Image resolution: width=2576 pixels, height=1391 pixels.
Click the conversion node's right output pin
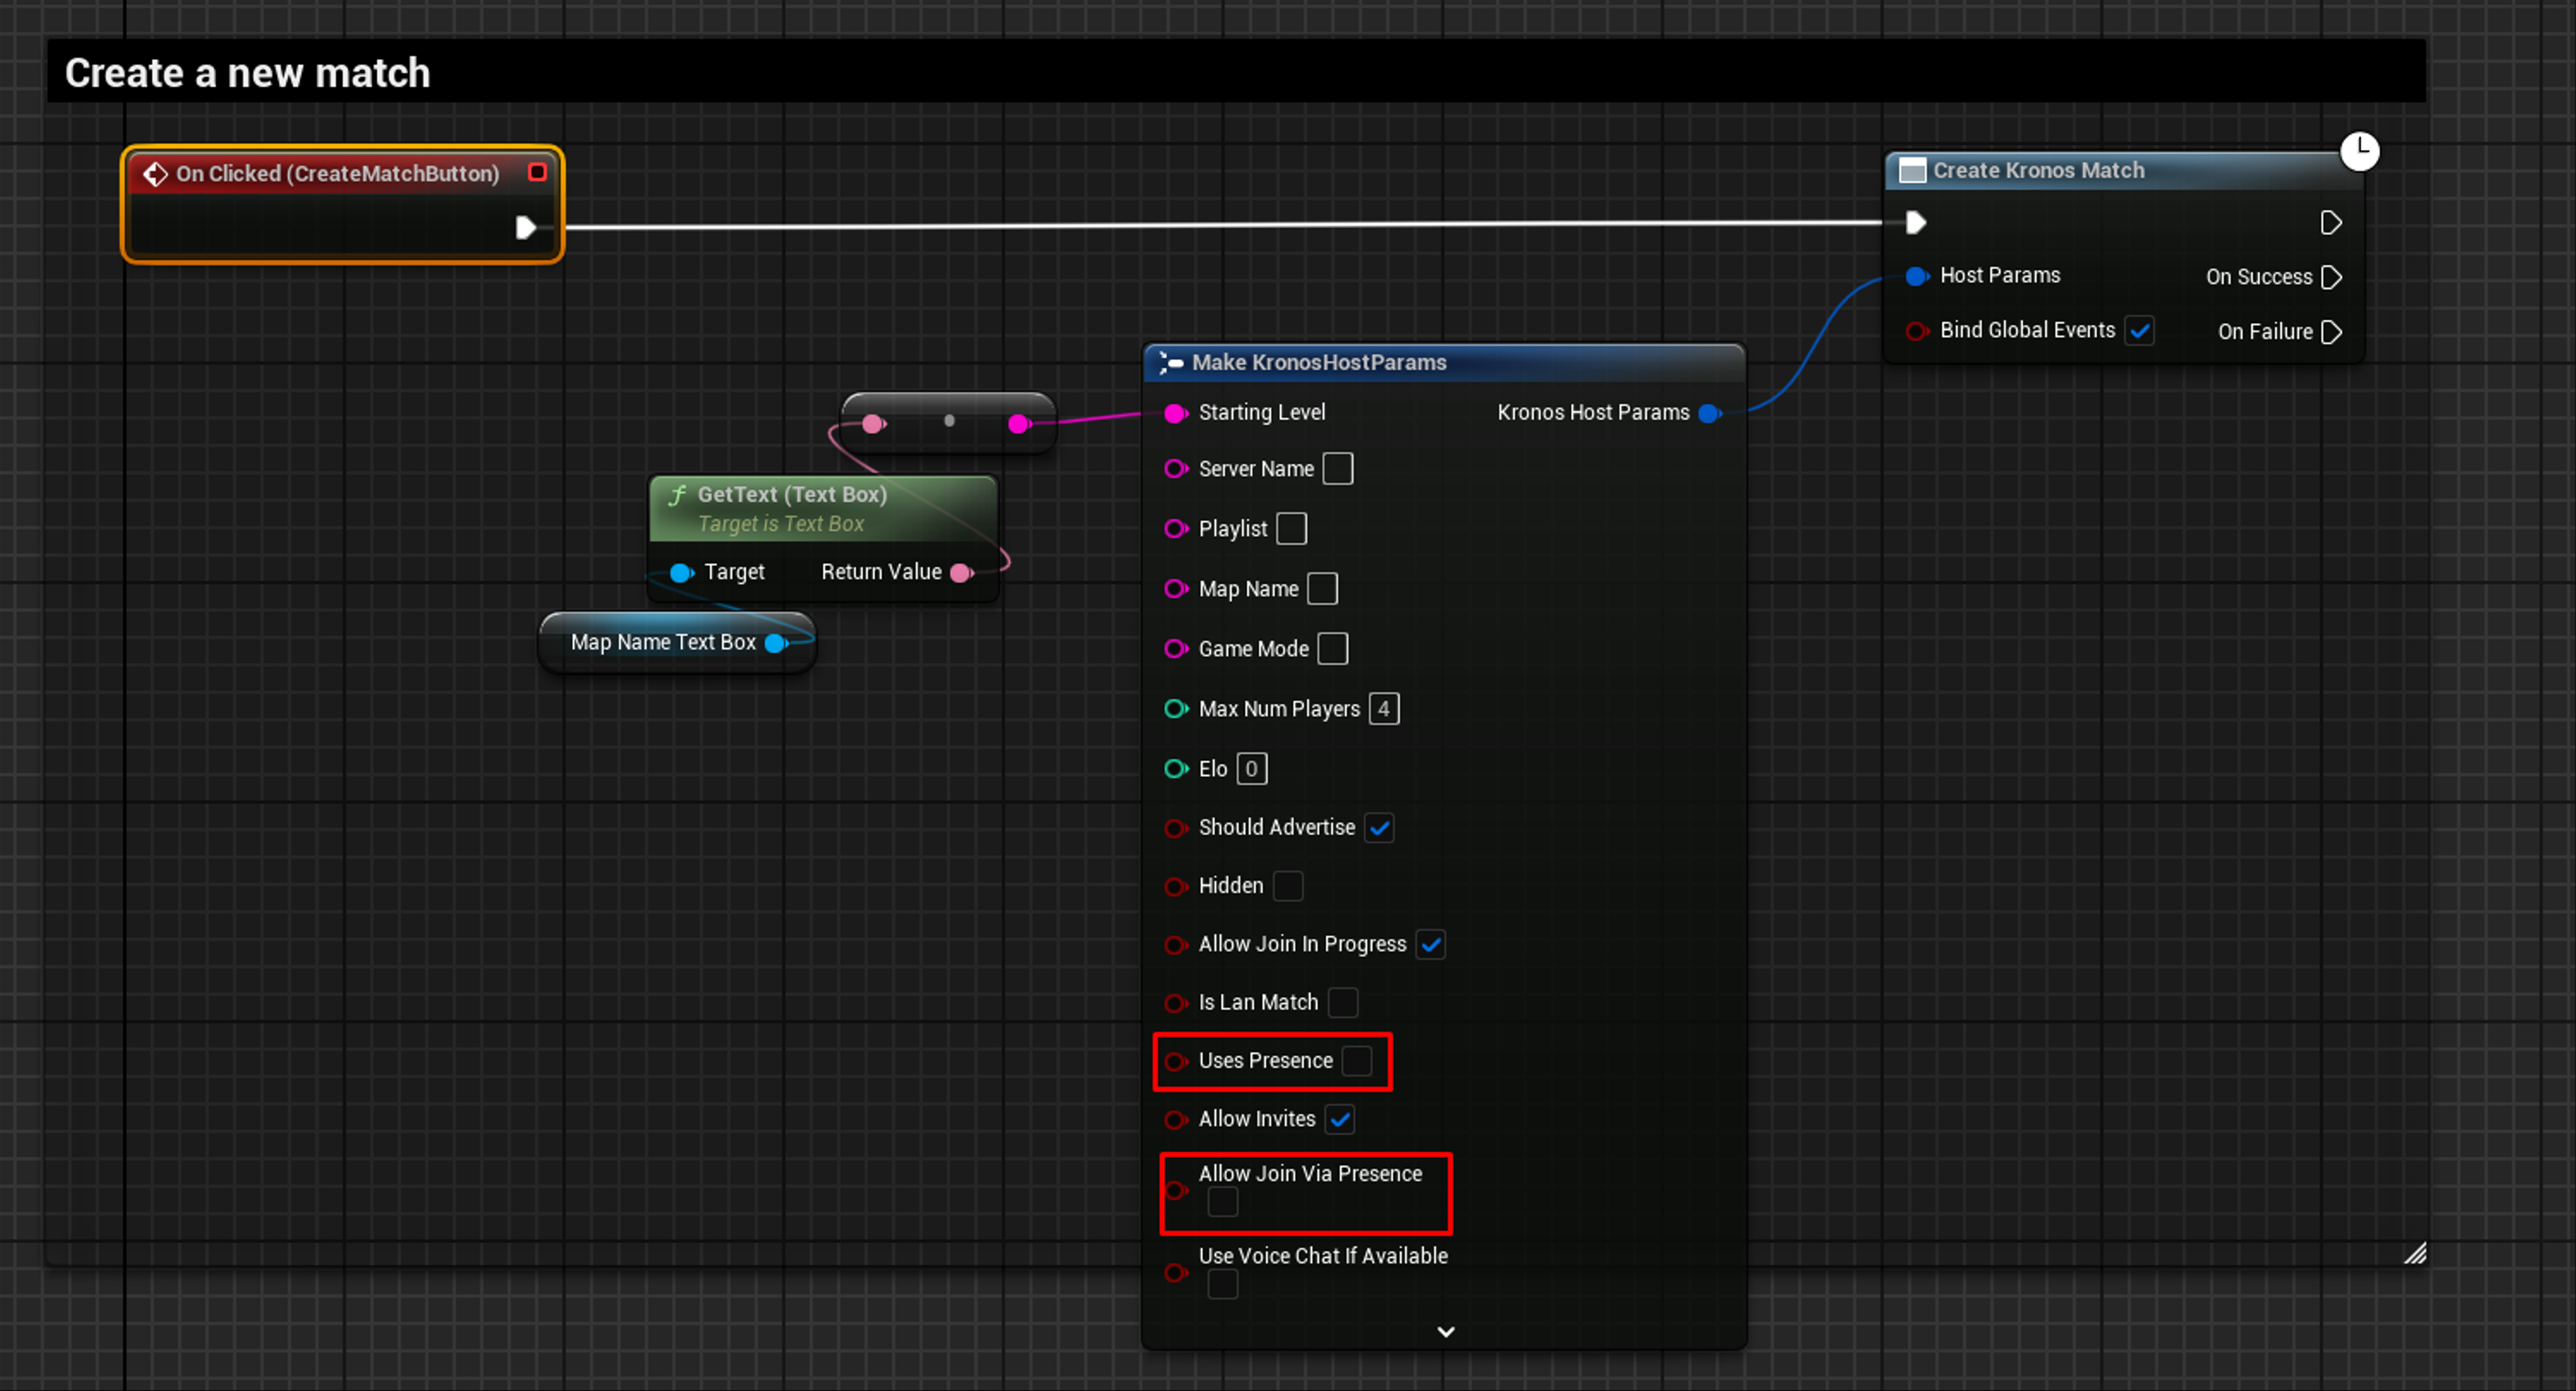(x=1019, y=424)
